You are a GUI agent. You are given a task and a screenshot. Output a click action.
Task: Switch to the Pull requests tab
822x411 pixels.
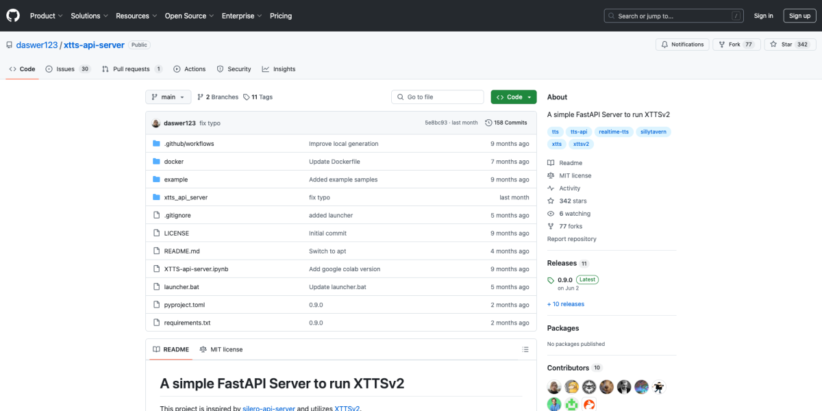(x=132, y=69)
